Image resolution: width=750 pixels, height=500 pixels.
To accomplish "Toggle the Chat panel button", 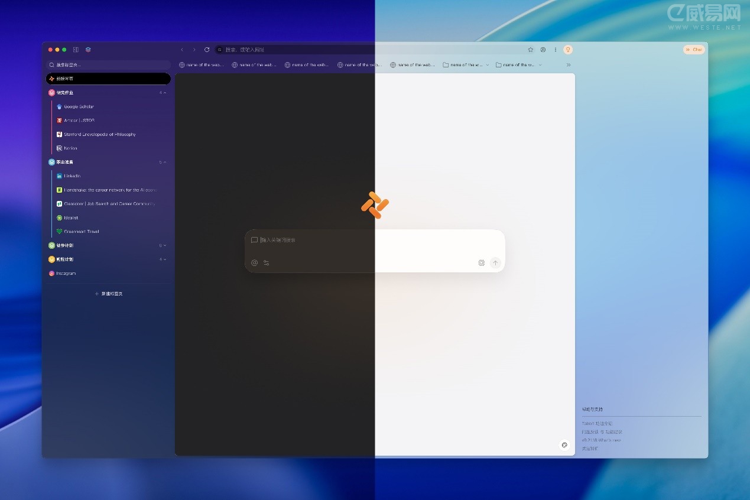I will [694, 50].
